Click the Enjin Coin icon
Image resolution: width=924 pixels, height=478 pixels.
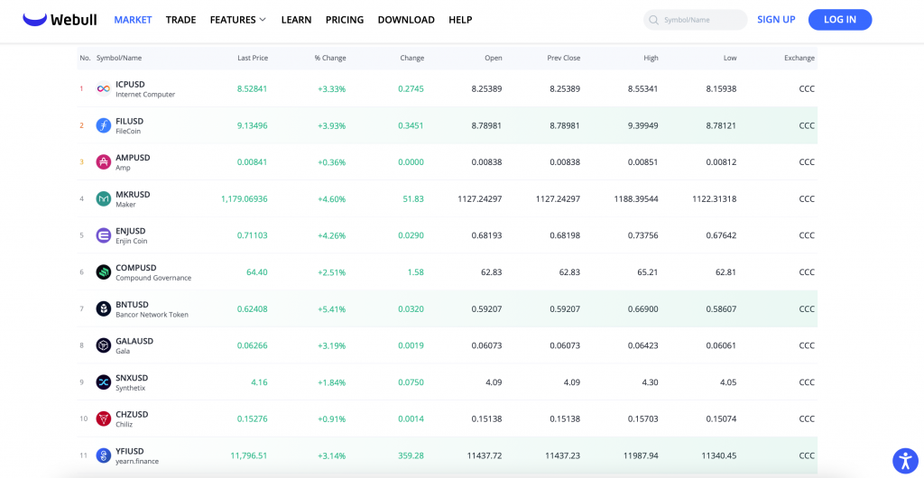pos(104,235)
